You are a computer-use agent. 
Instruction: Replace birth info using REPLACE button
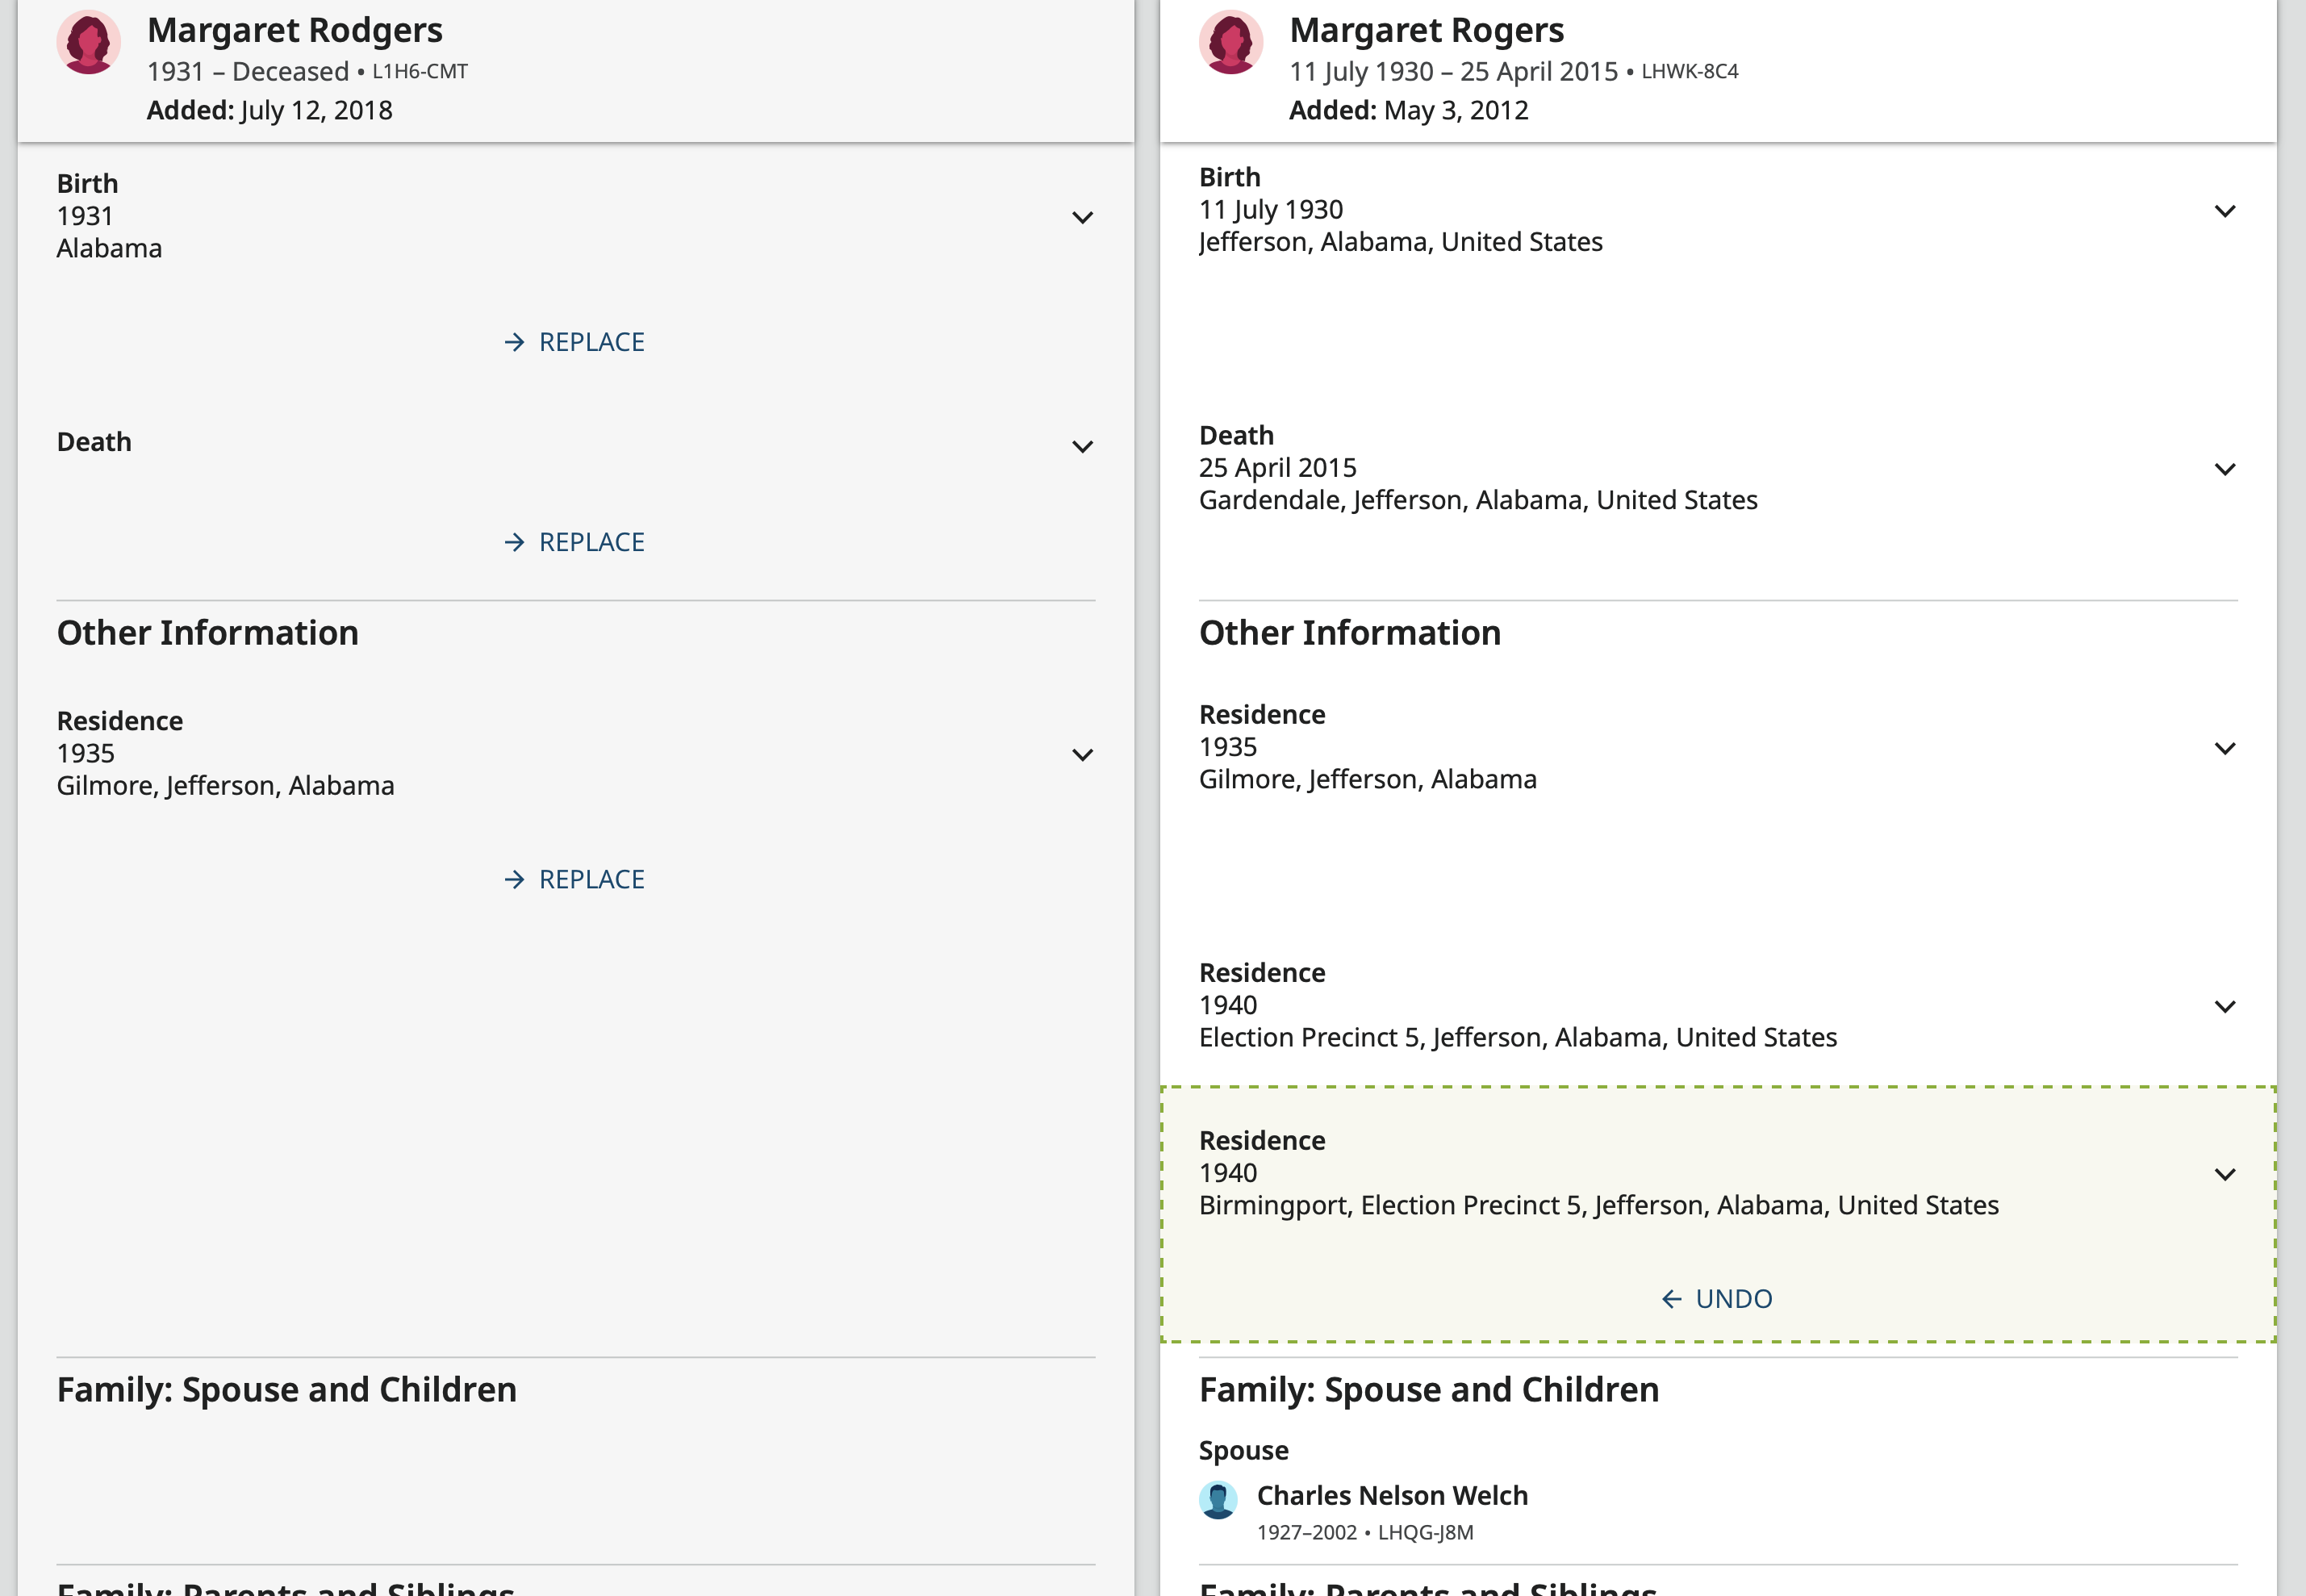pyautogui.click(x=590, y=342)
